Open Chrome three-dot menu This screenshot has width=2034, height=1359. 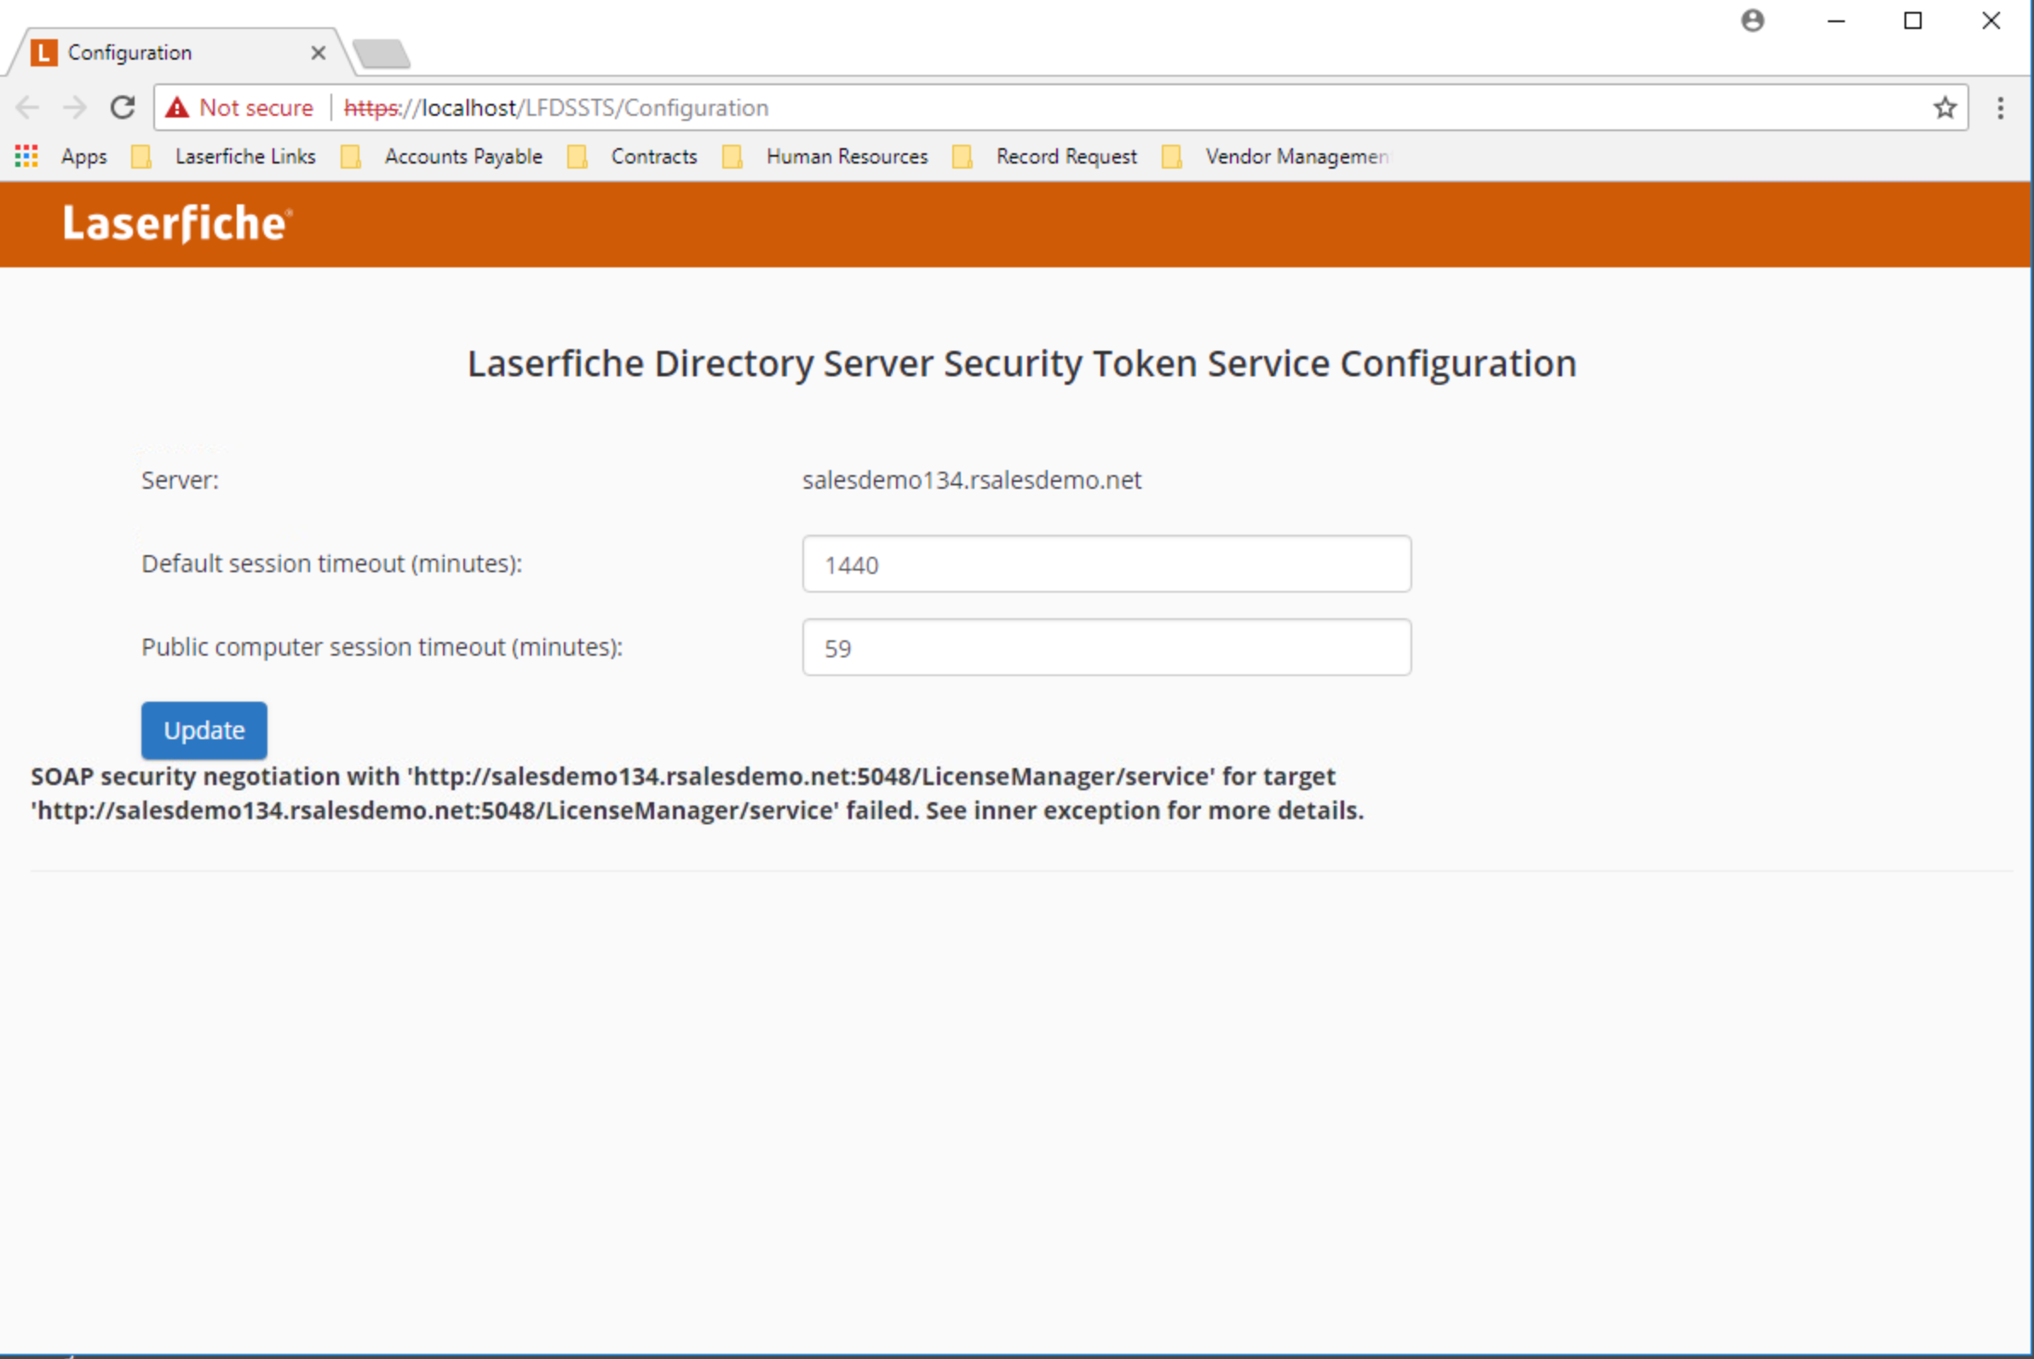2000,107
